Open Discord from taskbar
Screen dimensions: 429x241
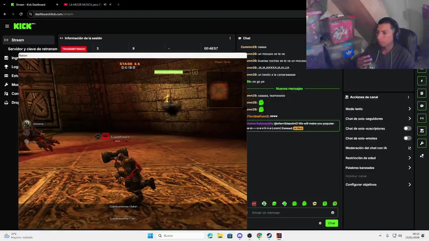240,236
